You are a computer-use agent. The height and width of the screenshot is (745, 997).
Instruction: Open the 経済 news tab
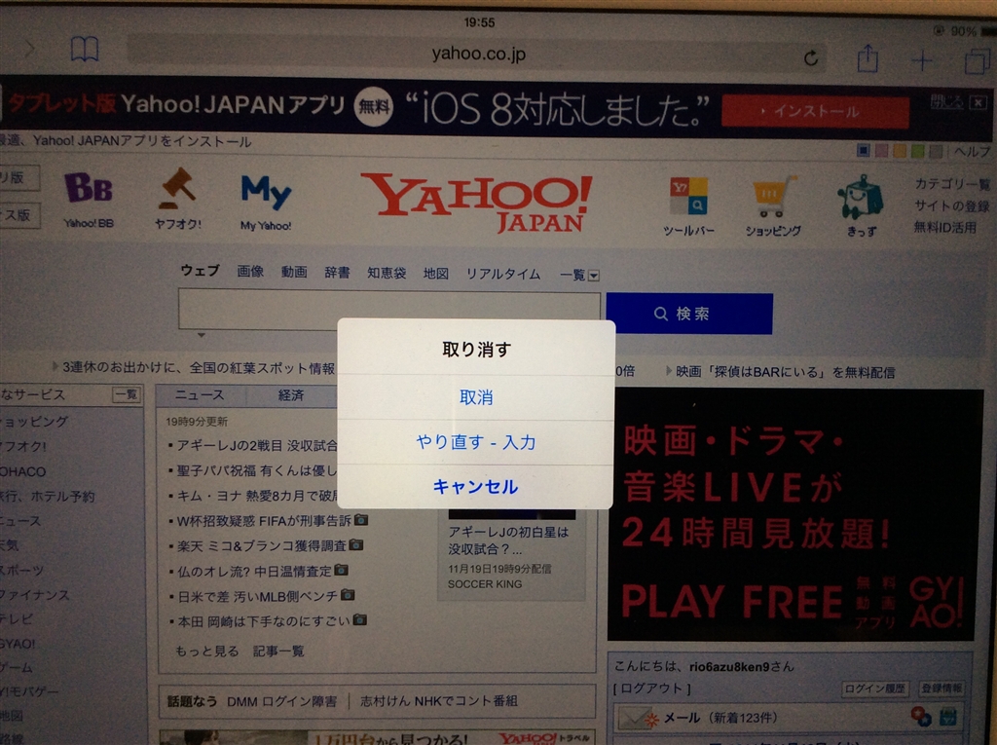click(x=291, y=395)
